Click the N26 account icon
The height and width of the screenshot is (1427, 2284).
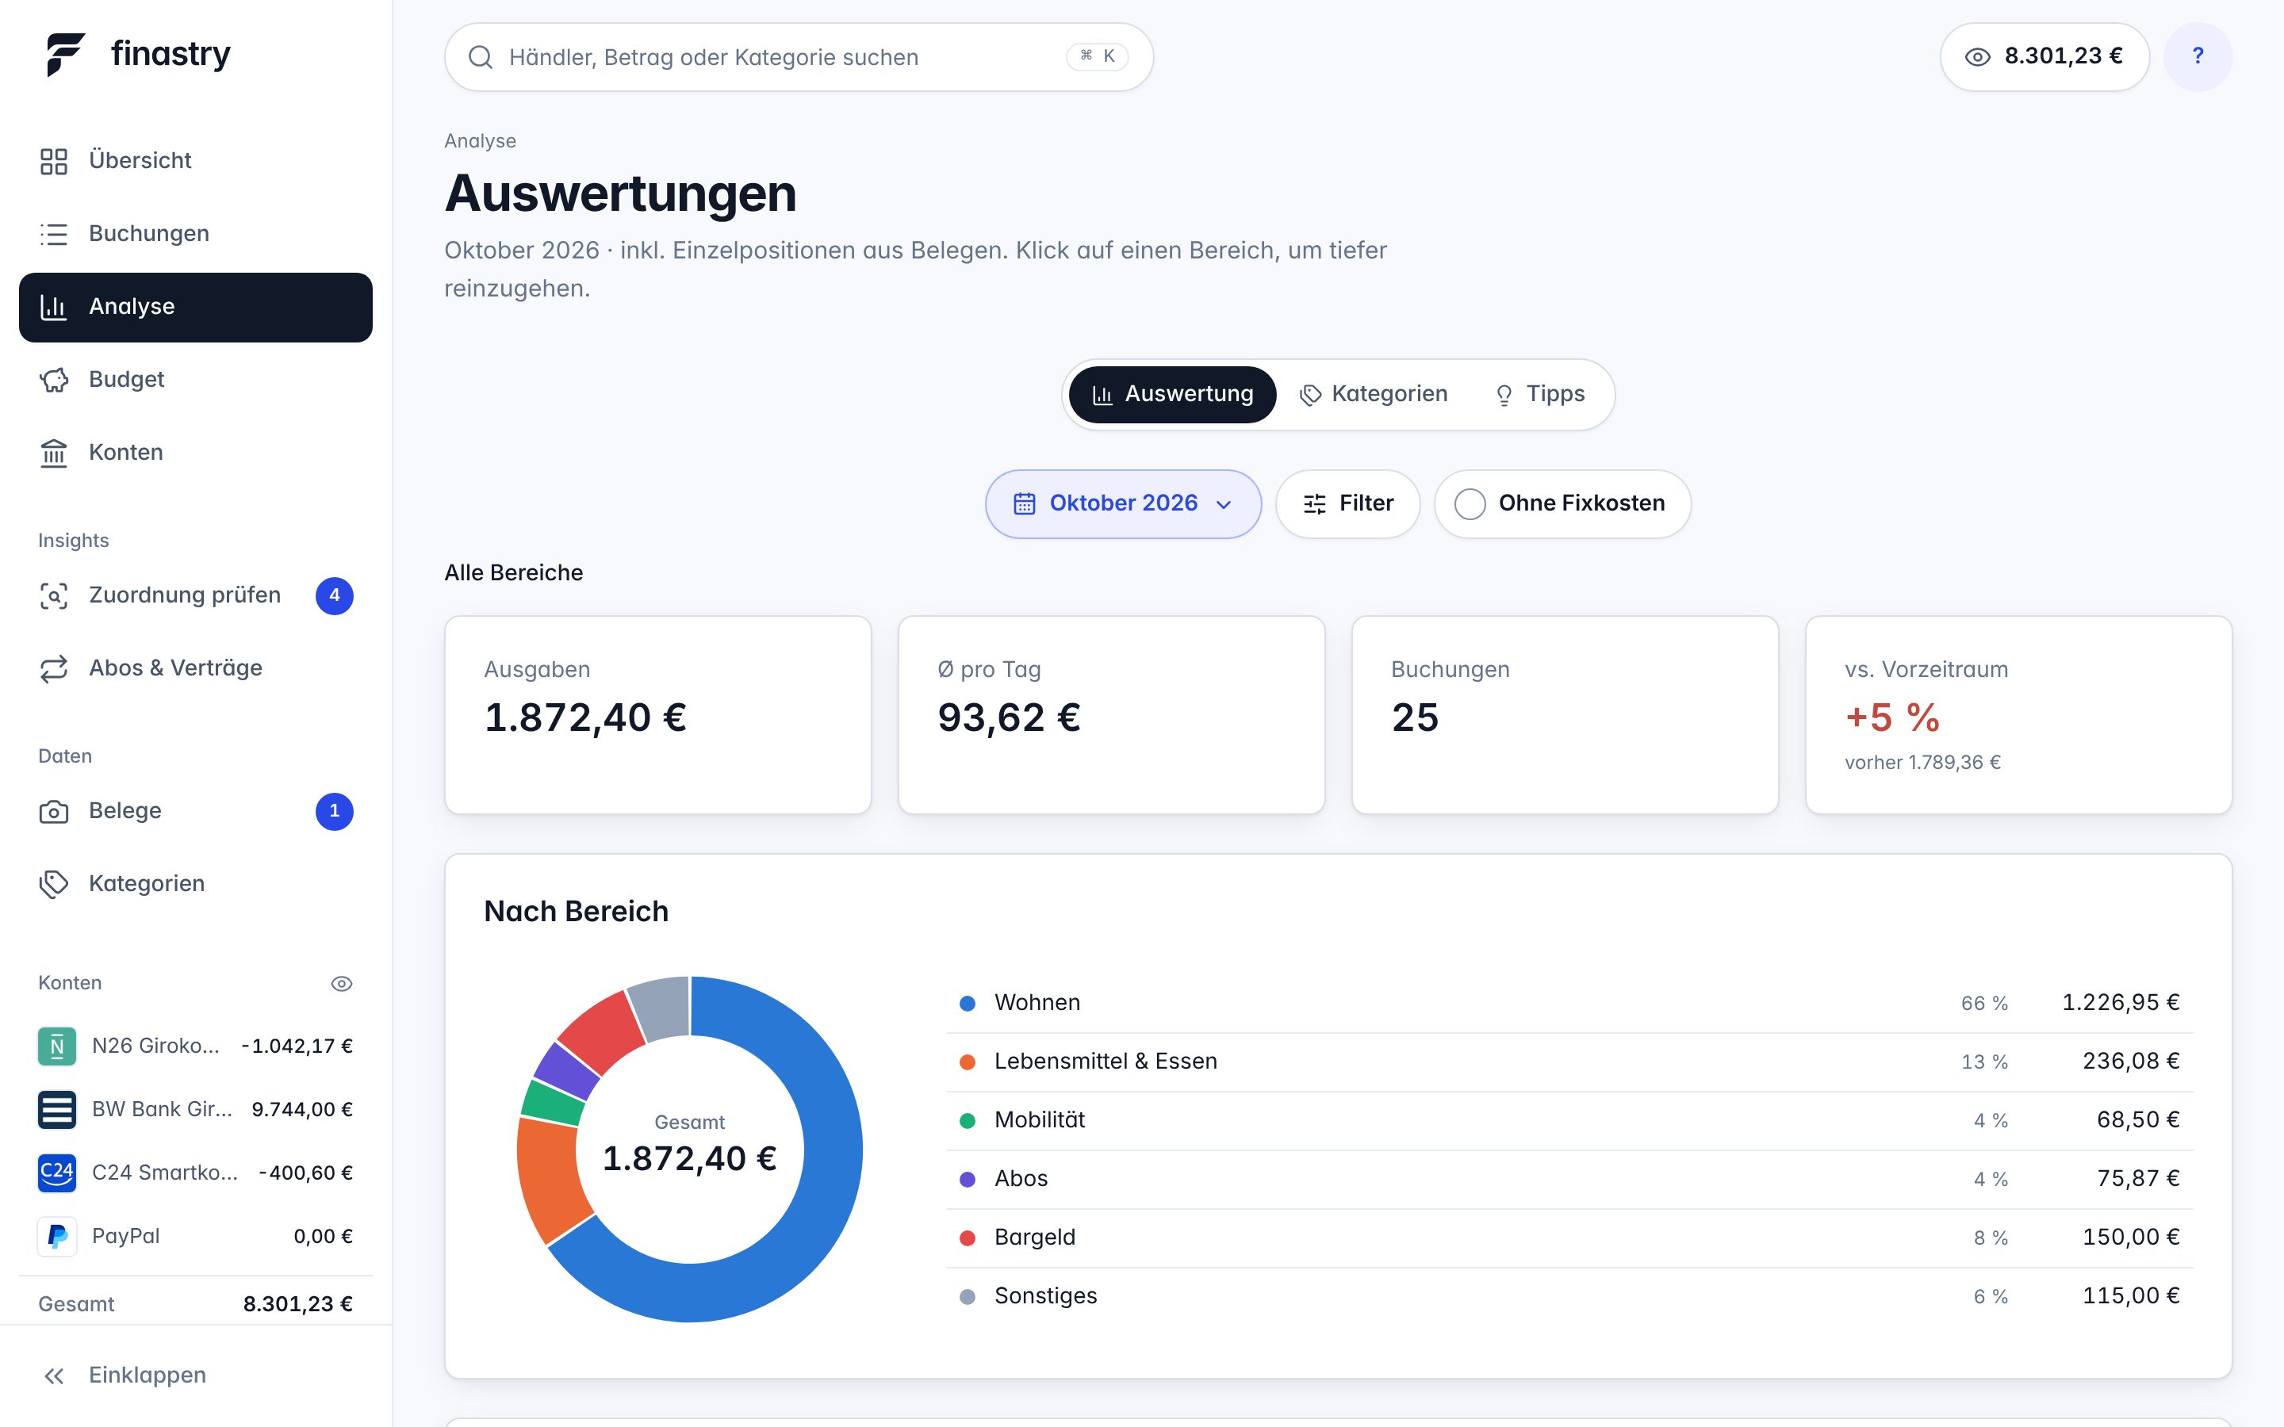56,1046
